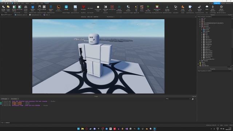Launch the Archimedes plugin
This screenshot has height=131, width=233.
click(x=119, y=8)
